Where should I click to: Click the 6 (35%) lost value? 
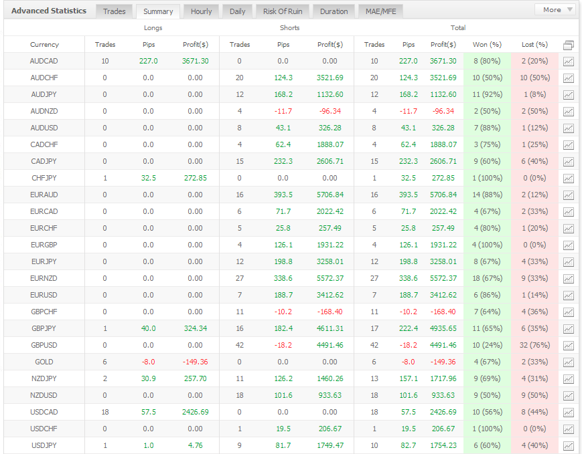[534, 329]
